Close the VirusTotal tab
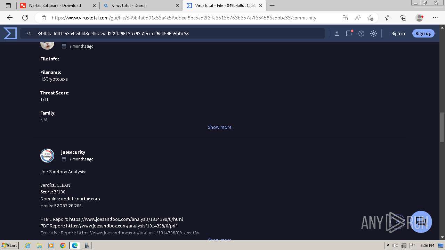Screen dimensions: 445x250 [261, 6]
